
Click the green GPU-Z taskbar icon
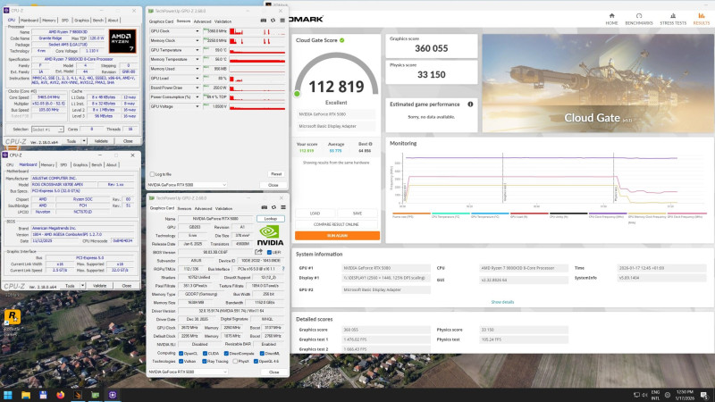click(x=95, y=395)
